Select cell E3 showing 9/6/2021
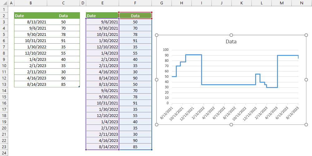Image resolution: width=312 pixels, height=156 pixels. coord(102,22)
